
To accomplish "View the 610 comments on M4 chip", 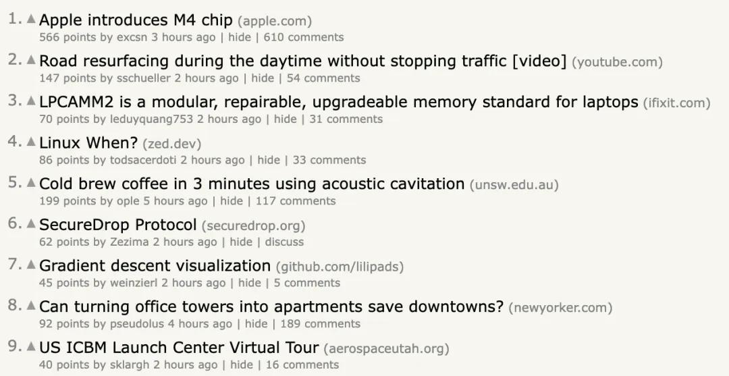I will click(304, 37).
